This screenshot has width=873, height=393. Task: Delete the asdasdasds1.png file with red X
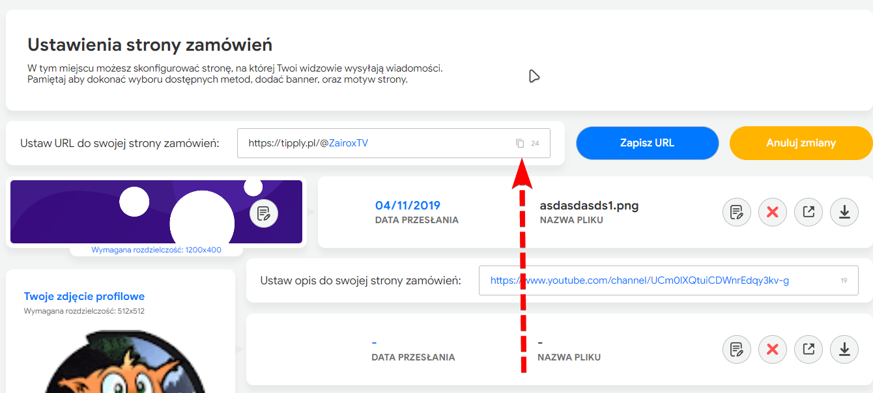point(773,212)
